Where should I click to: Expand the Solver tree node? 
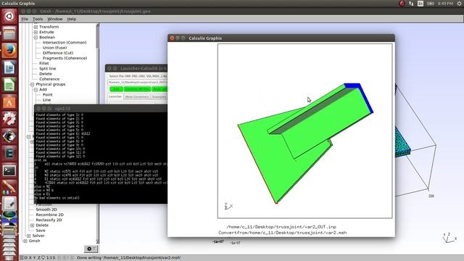(29, 236)
